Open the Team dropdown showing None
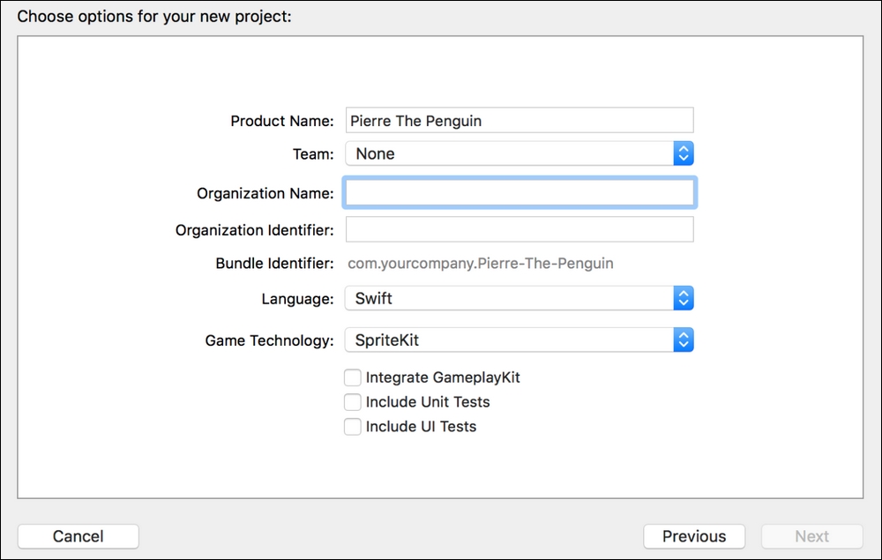 (519, 153)
